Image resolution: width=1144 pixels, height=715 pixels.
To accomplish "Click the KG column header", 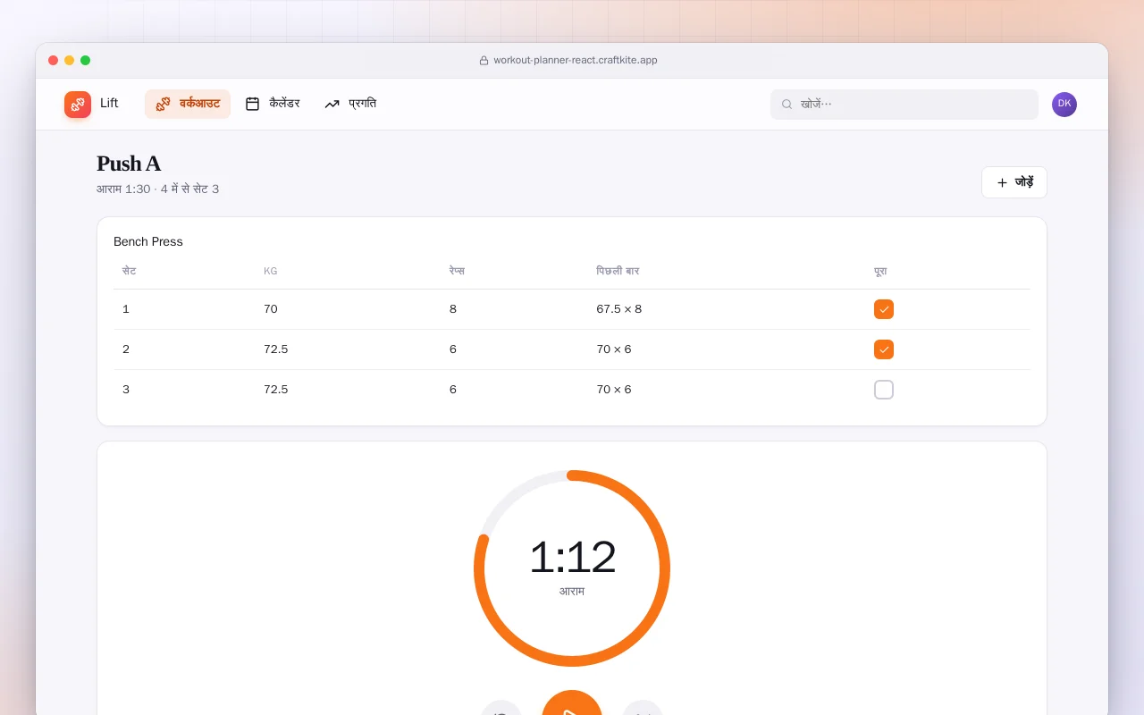I will point(271,271).
